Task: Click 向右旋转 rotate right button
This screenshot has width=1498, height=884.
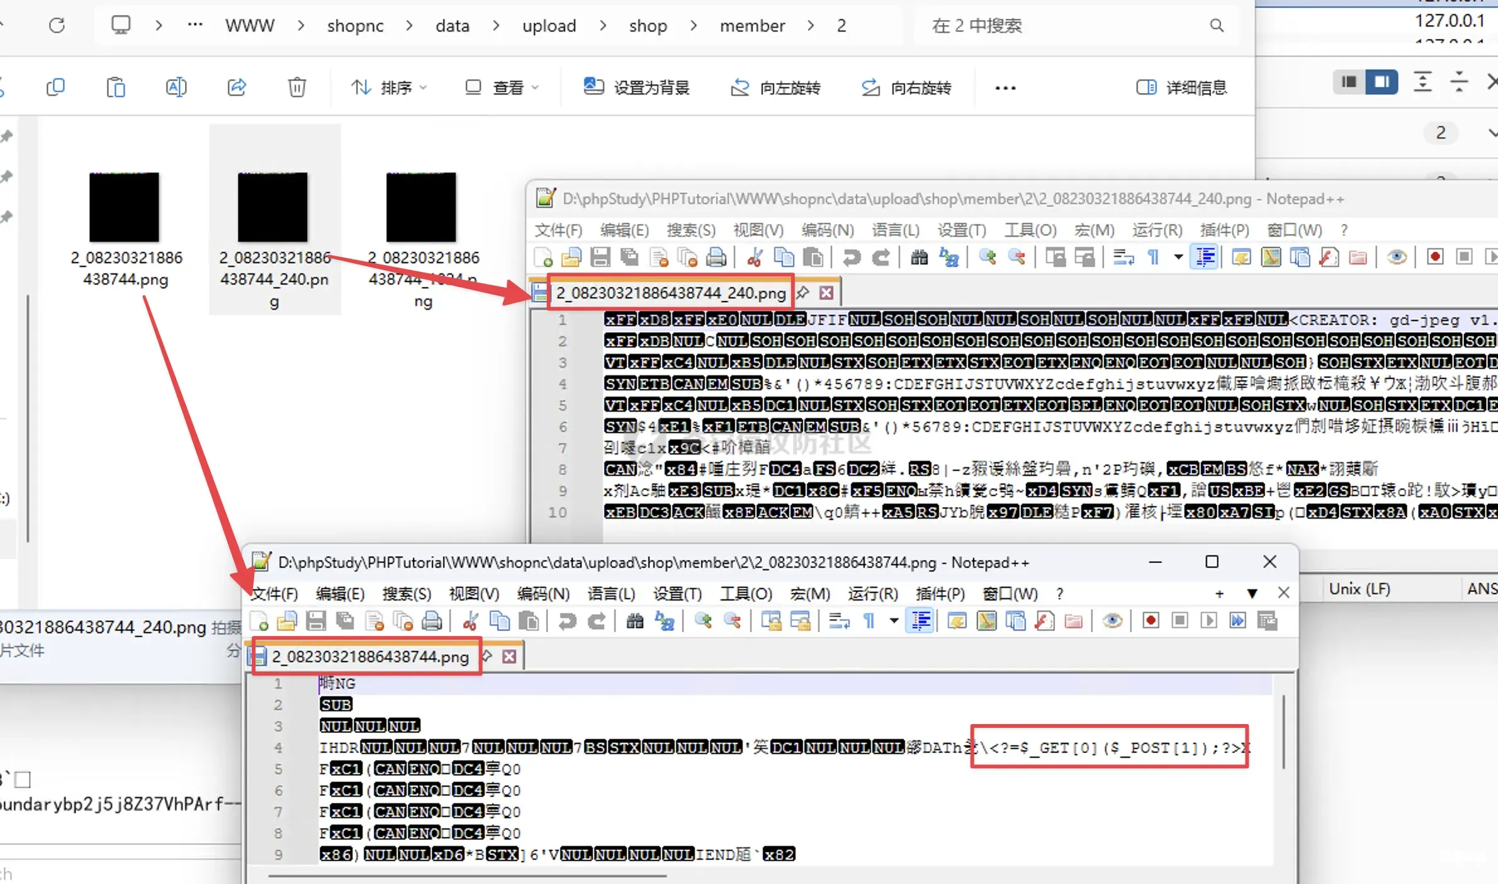Action: [906, 88]
